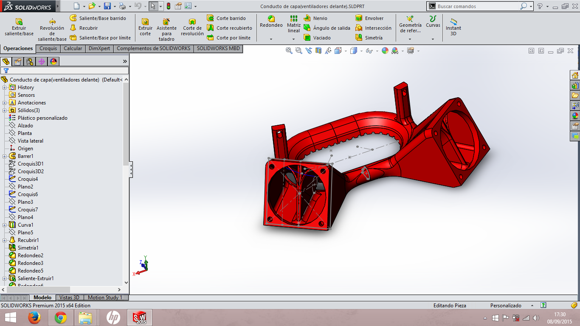Switch to the Calcular tab
The image size is (580, 326).
pyautogui.click(x=73, y=48)
